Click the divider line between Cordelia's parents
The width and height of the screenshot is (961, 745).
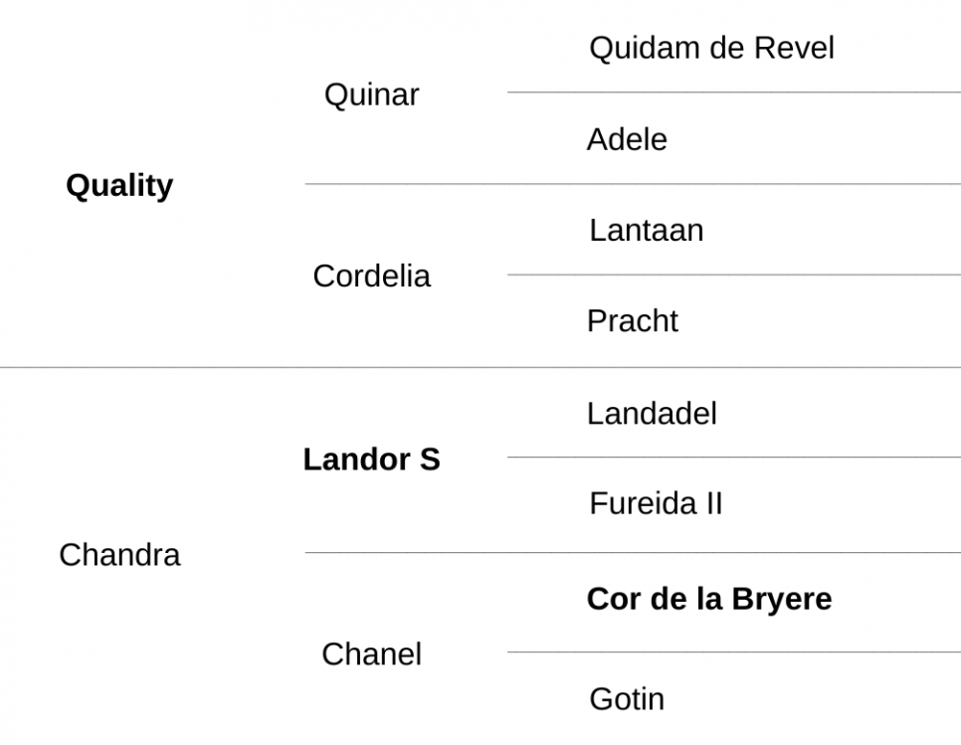(x=733, y=275)
